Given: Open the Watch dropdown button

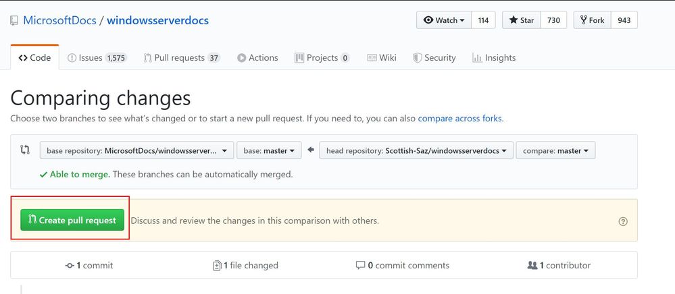Looking at the screenshot, I should (444, 20).
